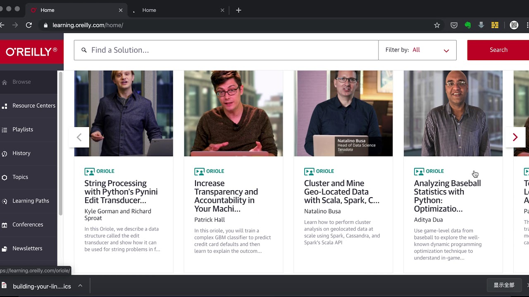Open the Resource Centers sidebar icon
529x297 pixels.
(5, 106)
